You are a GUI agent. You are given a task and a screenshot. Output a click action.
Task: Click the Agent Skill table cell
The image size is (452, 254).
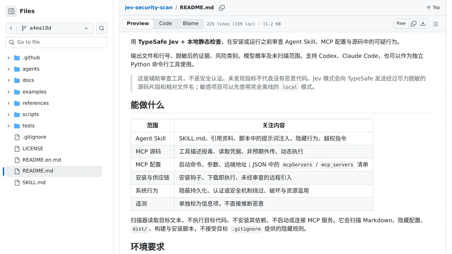point(153,139)
